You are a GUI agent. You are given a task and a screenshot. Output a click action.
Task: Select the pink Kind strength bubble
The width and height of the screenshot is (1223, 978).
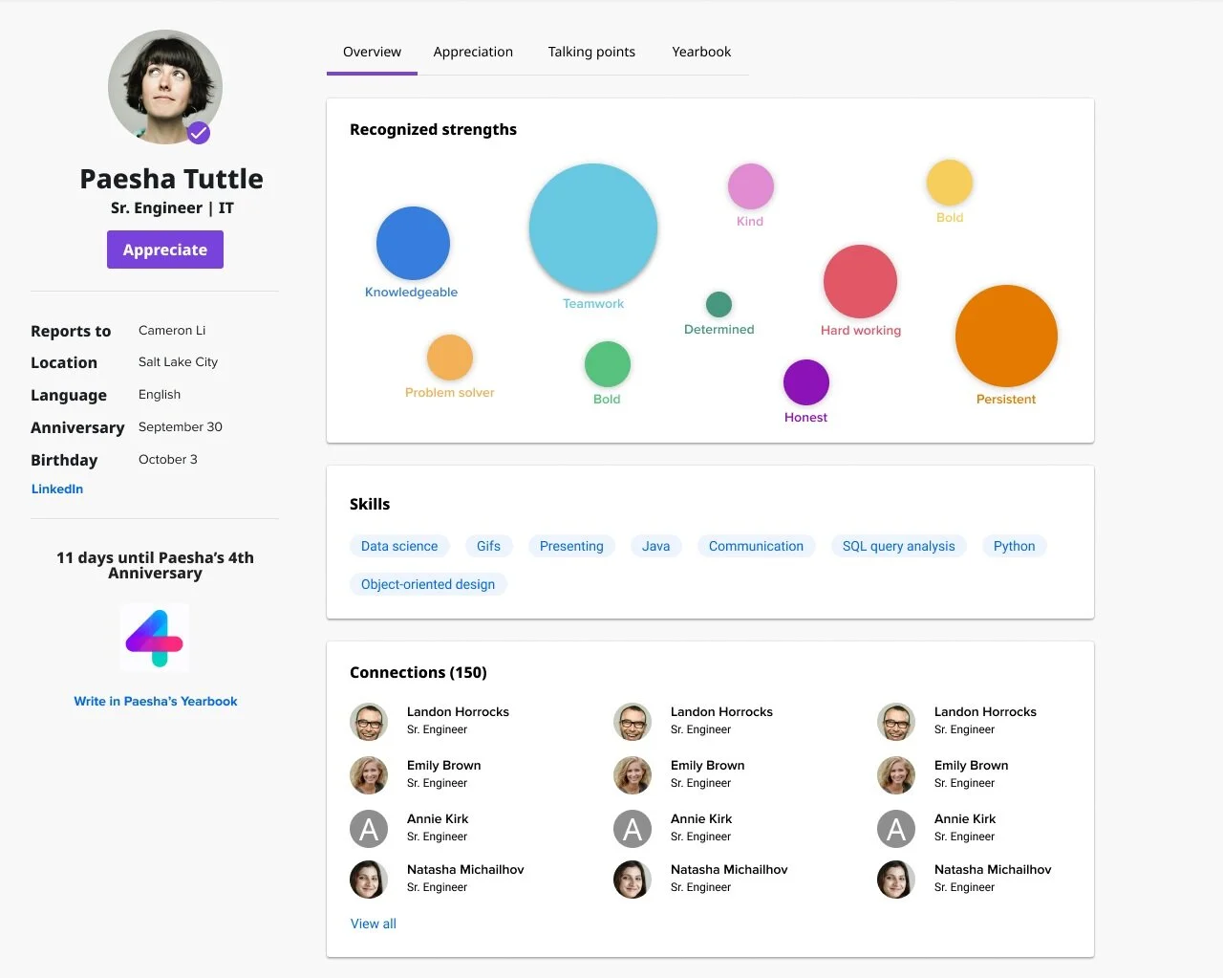[751, 186]
